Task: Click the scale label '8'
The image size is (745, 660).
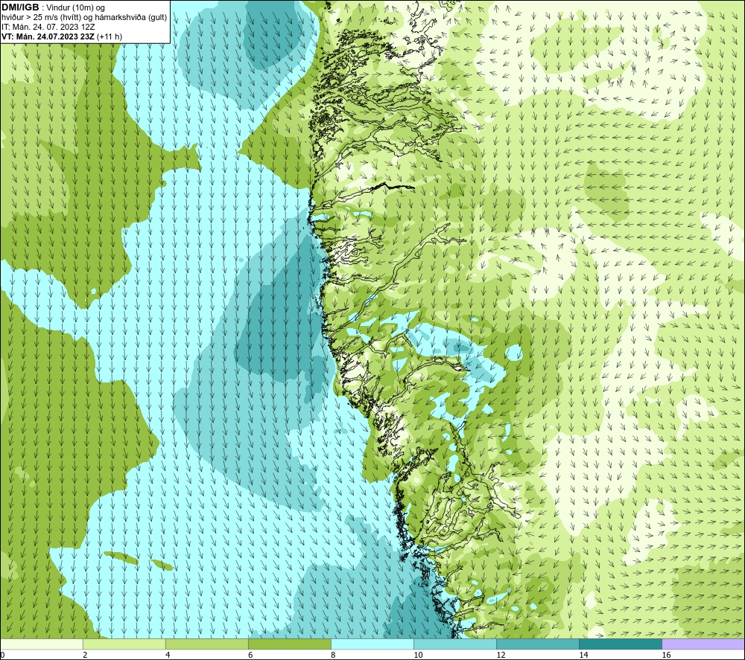Action: point(333,655)
